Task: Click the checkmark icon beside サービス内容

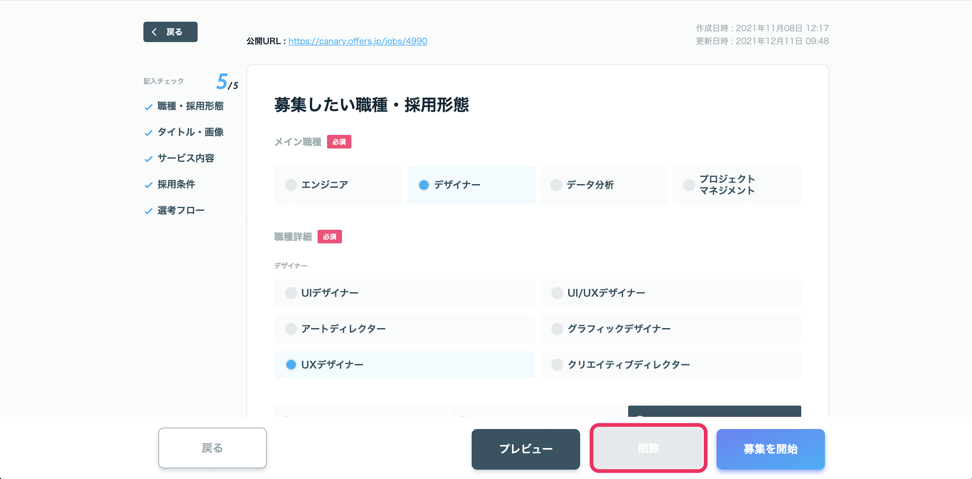Action: (149, 159)
